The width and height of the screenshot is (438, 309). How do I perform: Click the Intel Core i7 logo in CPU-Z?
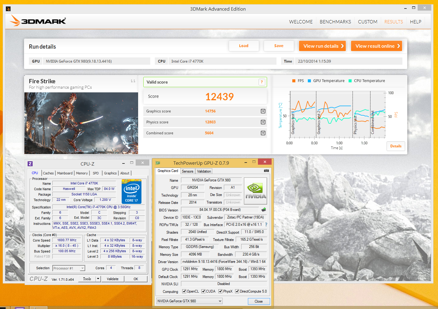[131, 191]
